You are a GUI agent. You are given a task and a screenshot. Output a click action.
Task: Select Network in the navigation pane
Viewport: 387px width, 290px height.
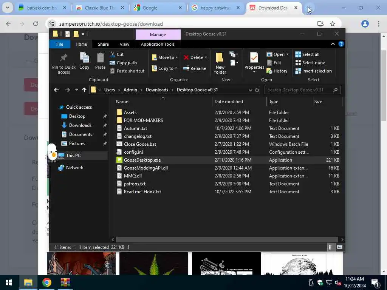click(74, 168)
